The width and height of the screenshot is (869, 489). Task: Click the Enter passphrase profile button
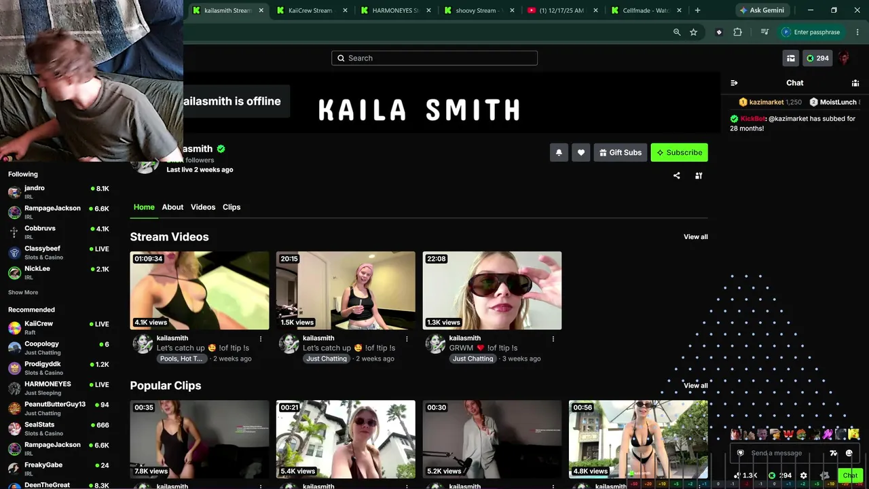pyautogui.click(x=812, y=32)
